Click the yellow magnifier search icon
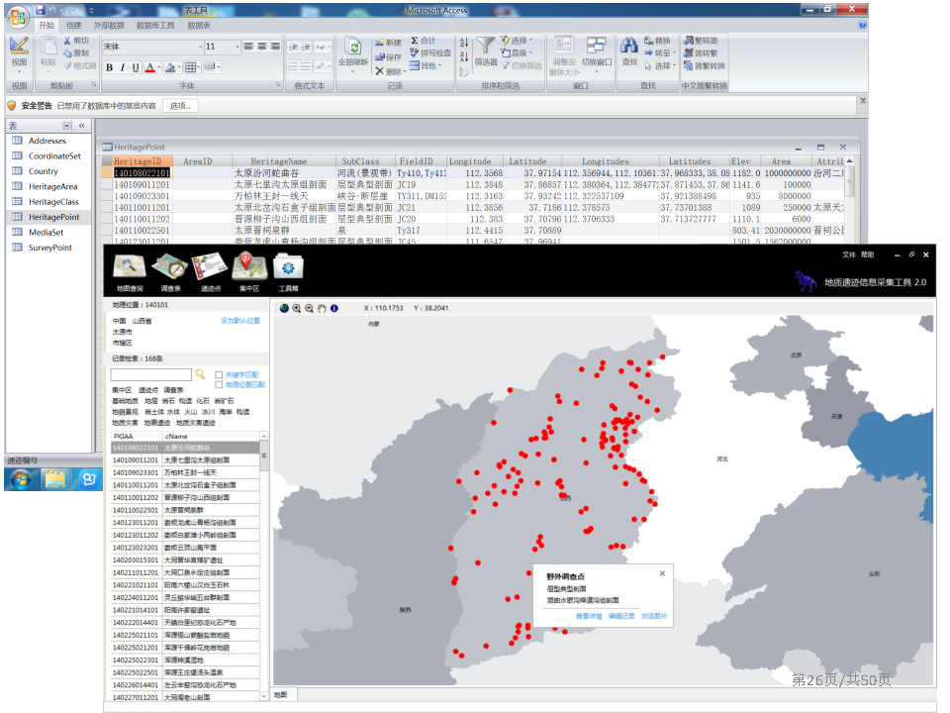Viewport: 950px width, 713px height. pos(200,374)
